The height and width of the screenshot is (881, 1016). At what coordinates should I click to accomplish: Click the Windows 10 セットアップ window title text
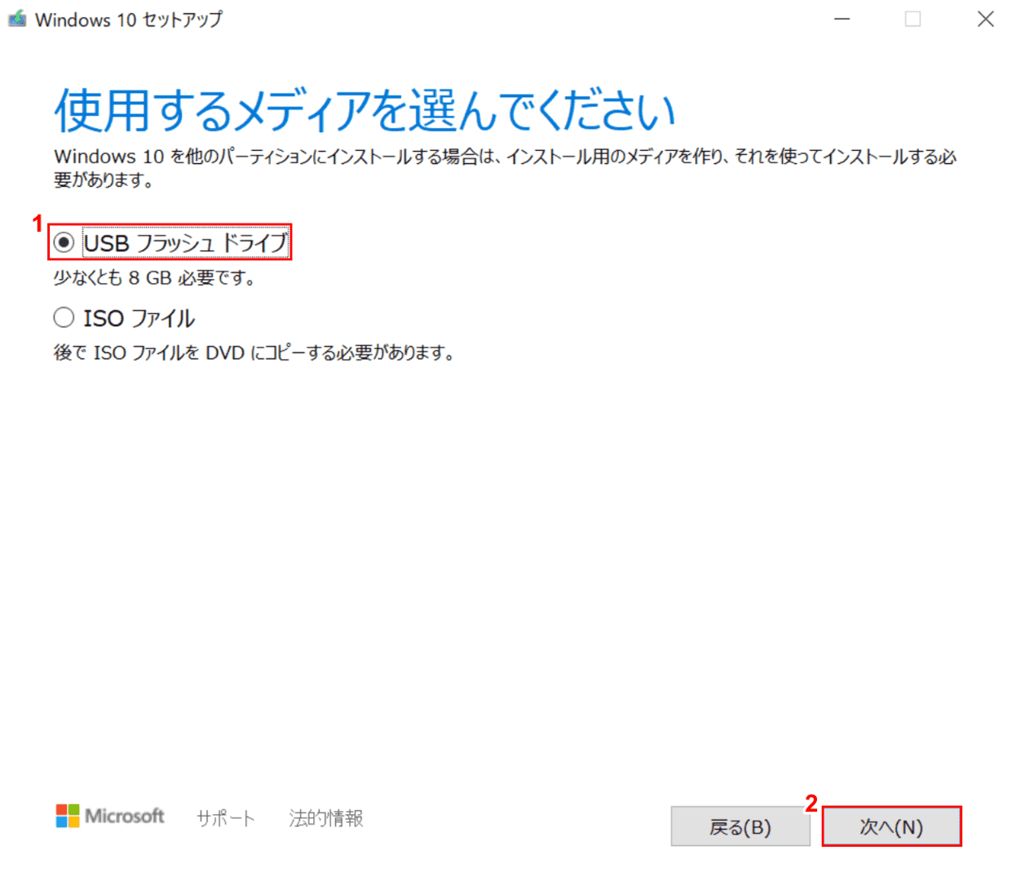coord(129,20)
